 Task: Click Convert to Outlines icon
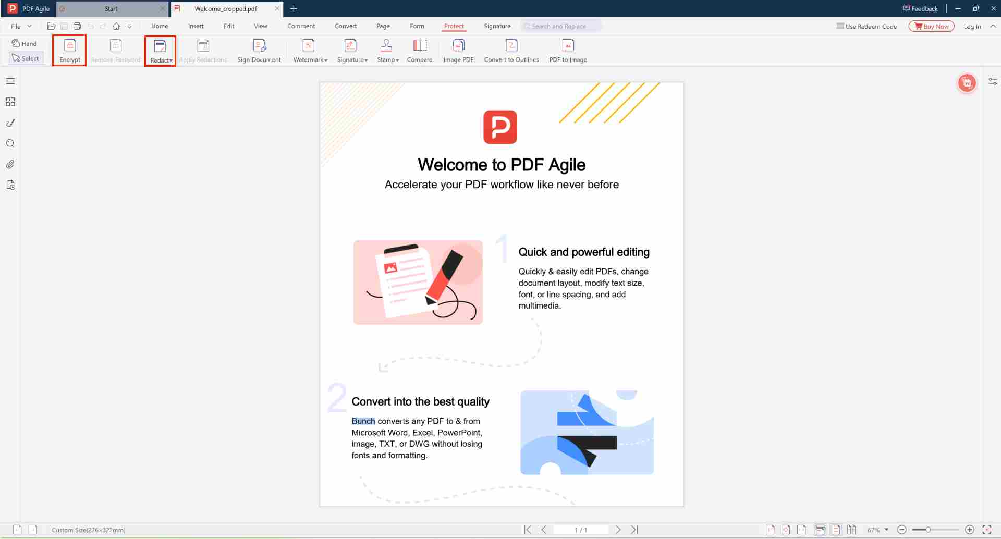pyautogui.click(x=511, y=45)
